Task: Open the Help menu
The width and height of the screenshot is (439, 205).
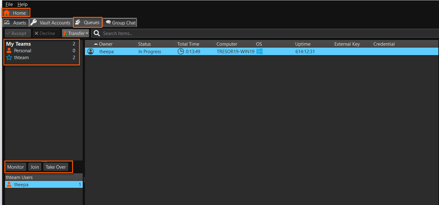Action: (22, 4)
